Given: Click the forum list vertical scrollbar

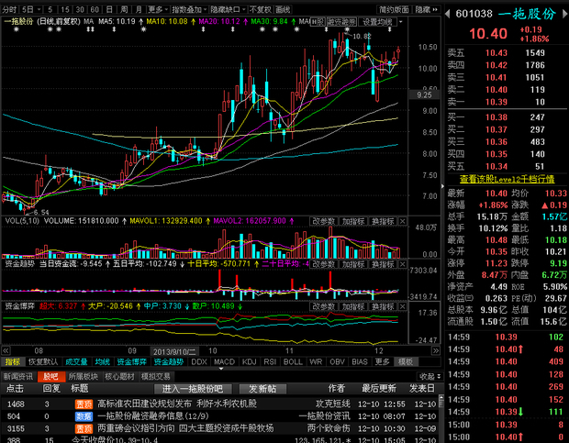Looking at the screenshot, I should (x=441, y=419).
